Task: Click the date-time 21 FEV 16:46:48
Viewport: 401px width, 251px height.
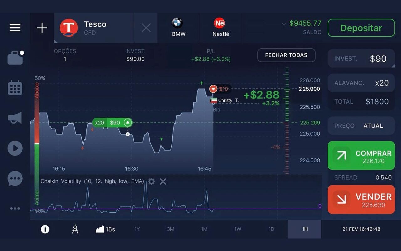Action: [361, 229]
